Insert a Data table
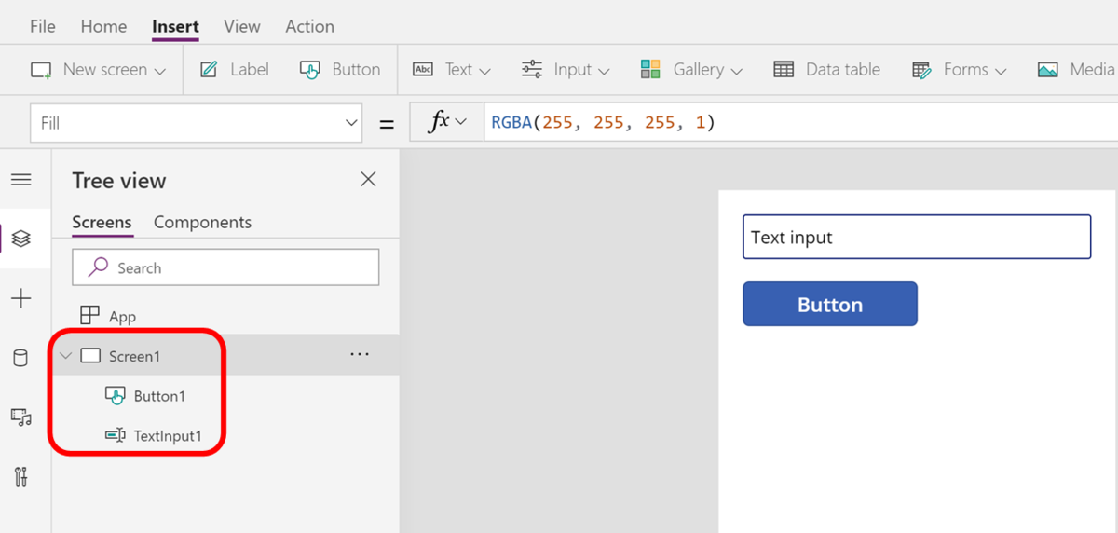Viewport: 1118px width, 533px height. (x=826, y=69)
